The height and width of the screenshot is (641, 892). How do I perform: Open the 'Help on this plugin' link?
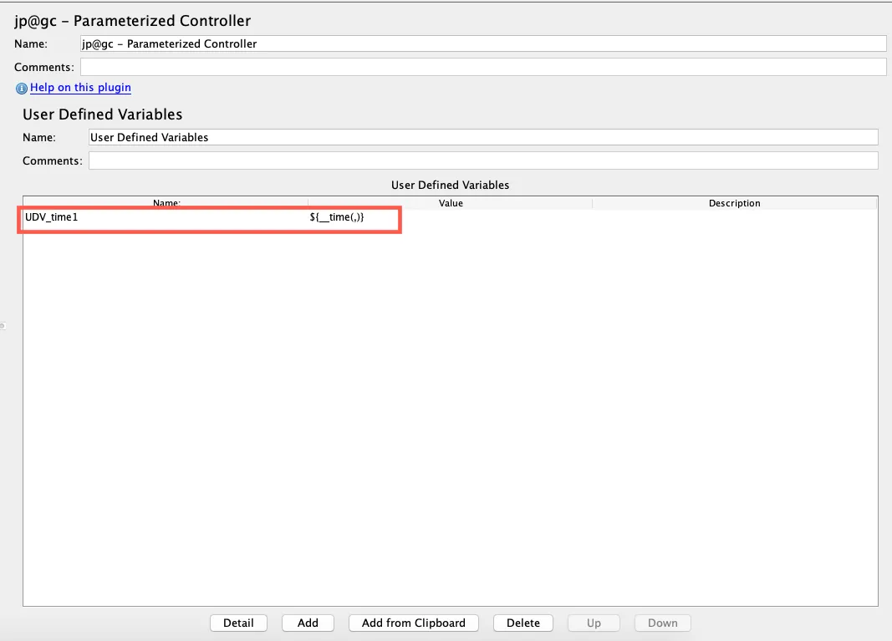tap(80, 88)
